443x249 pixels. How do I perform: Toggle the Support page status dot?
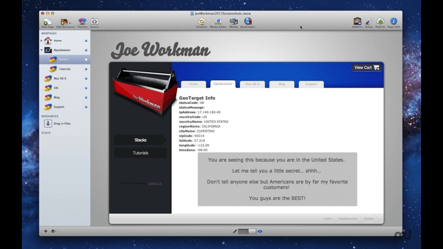[x=86, y=107]
